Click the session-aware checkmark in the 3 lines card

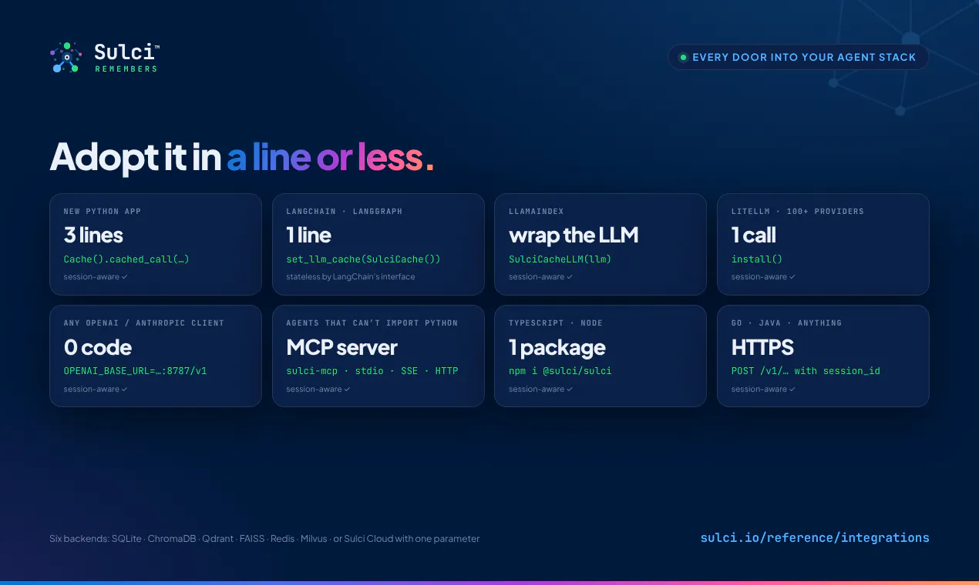pos(124,277)
